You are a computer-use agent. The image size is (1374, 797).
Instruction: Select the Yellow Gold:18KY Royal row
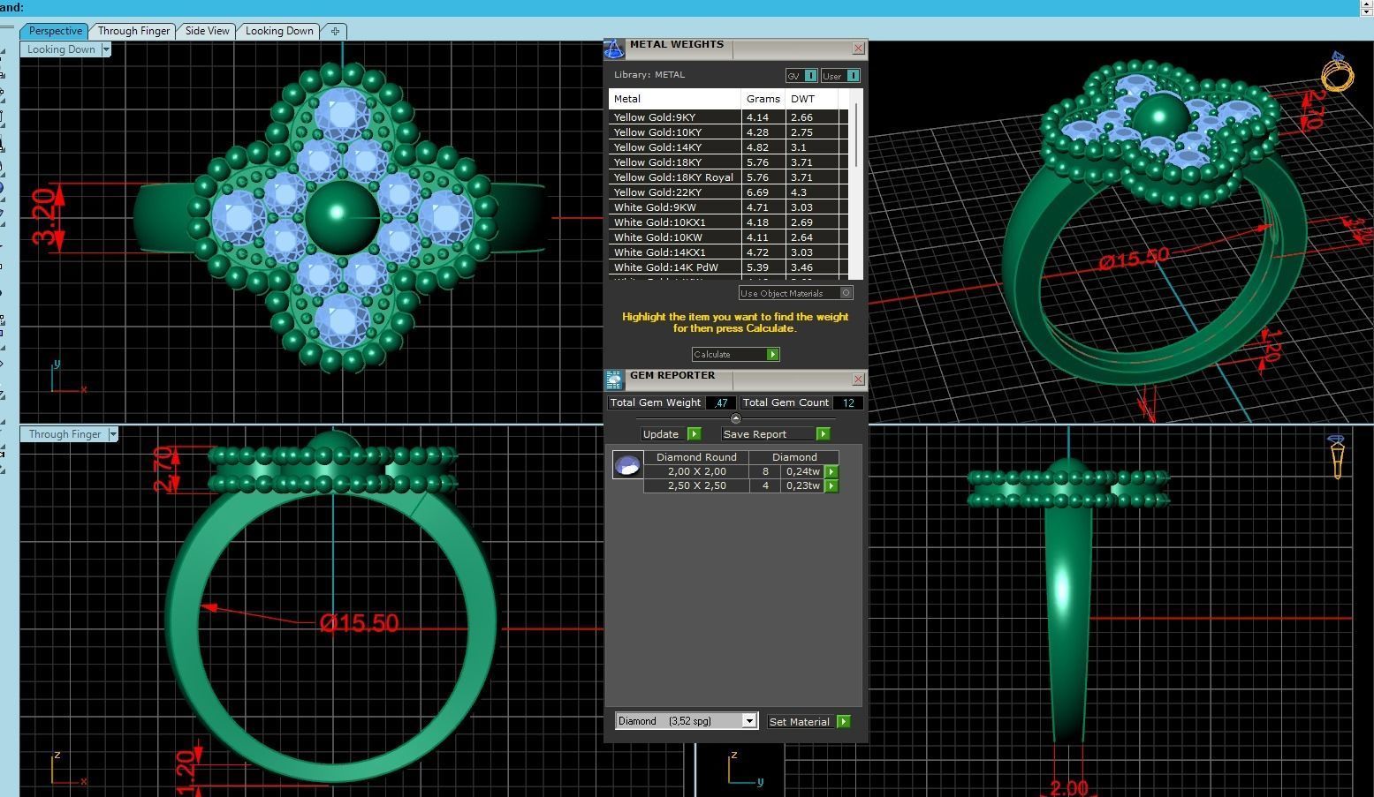point(728,177)
